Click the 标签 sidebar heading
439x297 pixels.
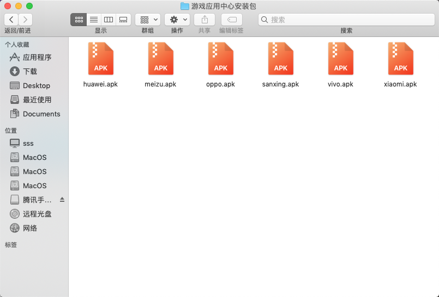click(x=11, y=245)
